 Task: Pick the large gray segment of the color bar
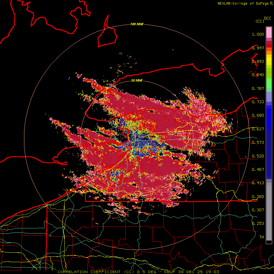click(269, 212)
